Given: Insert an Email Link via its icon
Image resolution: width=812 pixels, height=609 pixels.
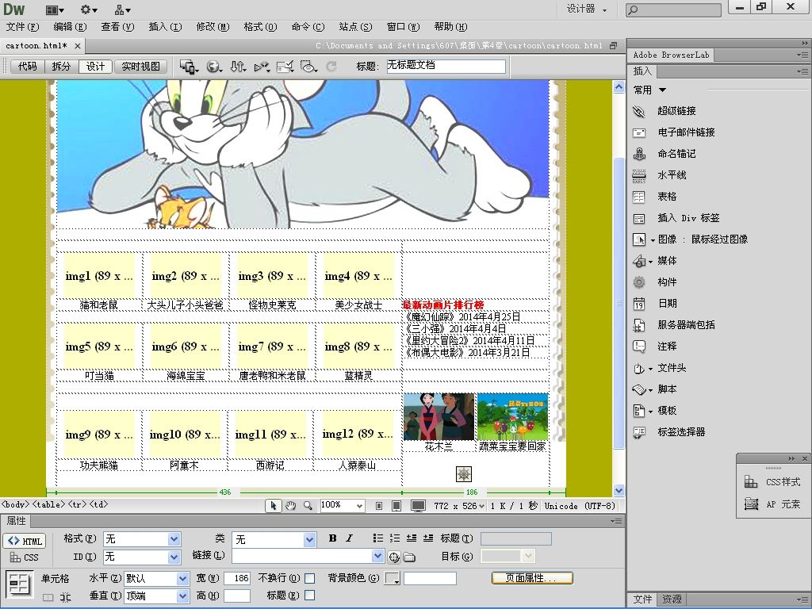Looking at the screenshot, I should pyautogui.click(x=639, y=132).
